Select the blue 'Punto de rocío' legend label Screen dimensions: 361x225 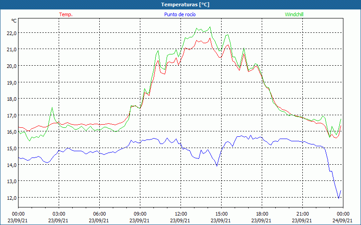[180, 14]
